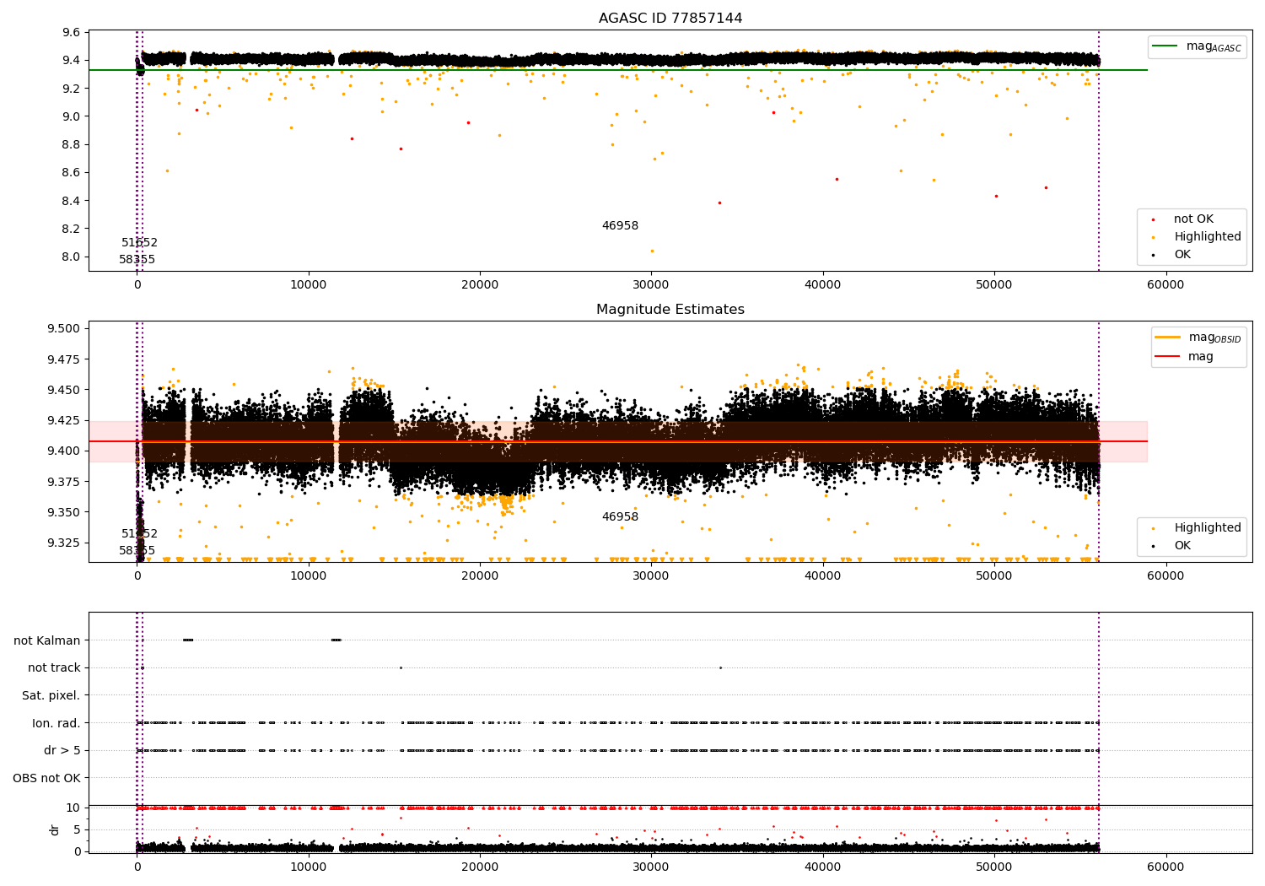This screenshot has width=1265, height=886.
Task: Click the '50000' x-tick under the middle plot
Action: coord(994,576)
